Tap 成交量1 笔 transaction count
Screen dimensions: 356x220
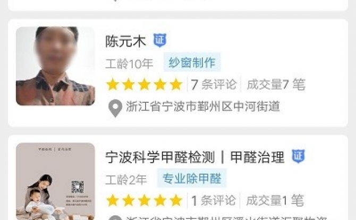275,200
